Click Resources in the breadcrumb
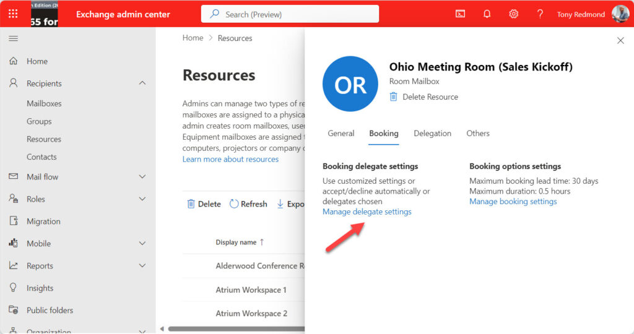This screenshot has height=334, width=634. pyautogui.click(x=235, y=38)
